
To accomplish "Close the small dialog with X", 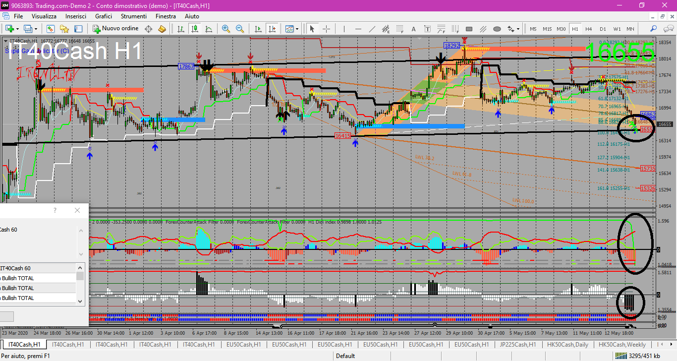I will (x=77, y=211).
